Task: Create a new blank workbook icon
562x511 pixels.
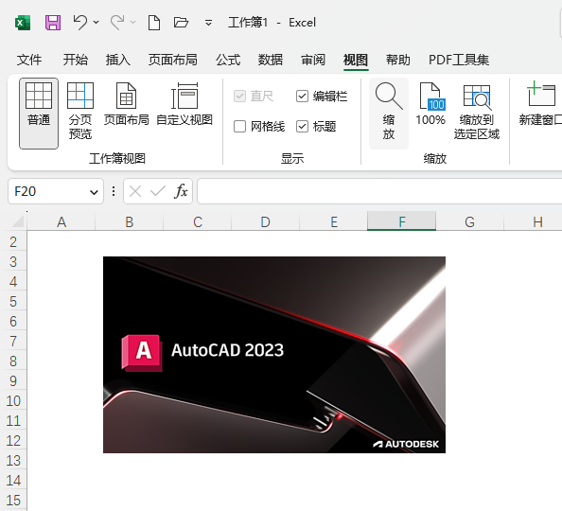Action: (154, 23)
